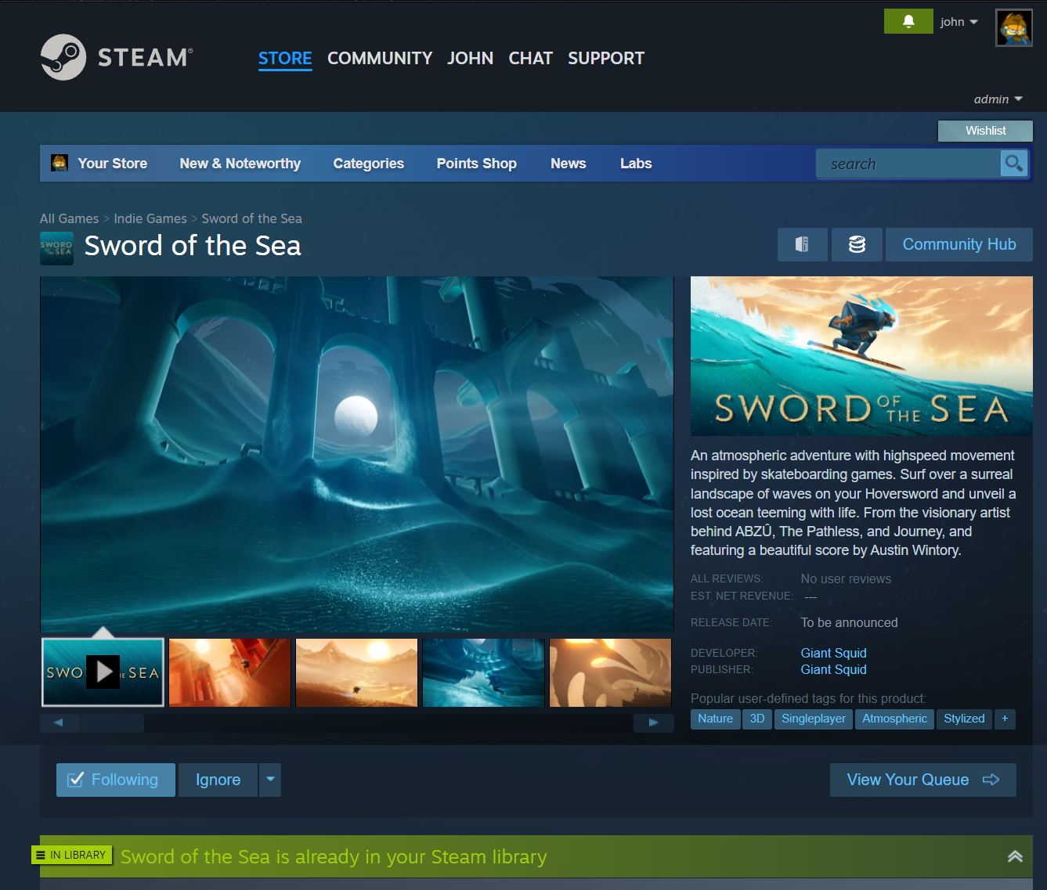Select the 3D tag
This screenshot has width=1047, height=890.
[x=757, y=719]
